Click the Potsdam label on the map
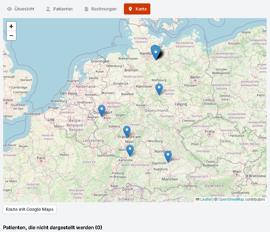Screen dimensions: 270x232 [191, 85]
